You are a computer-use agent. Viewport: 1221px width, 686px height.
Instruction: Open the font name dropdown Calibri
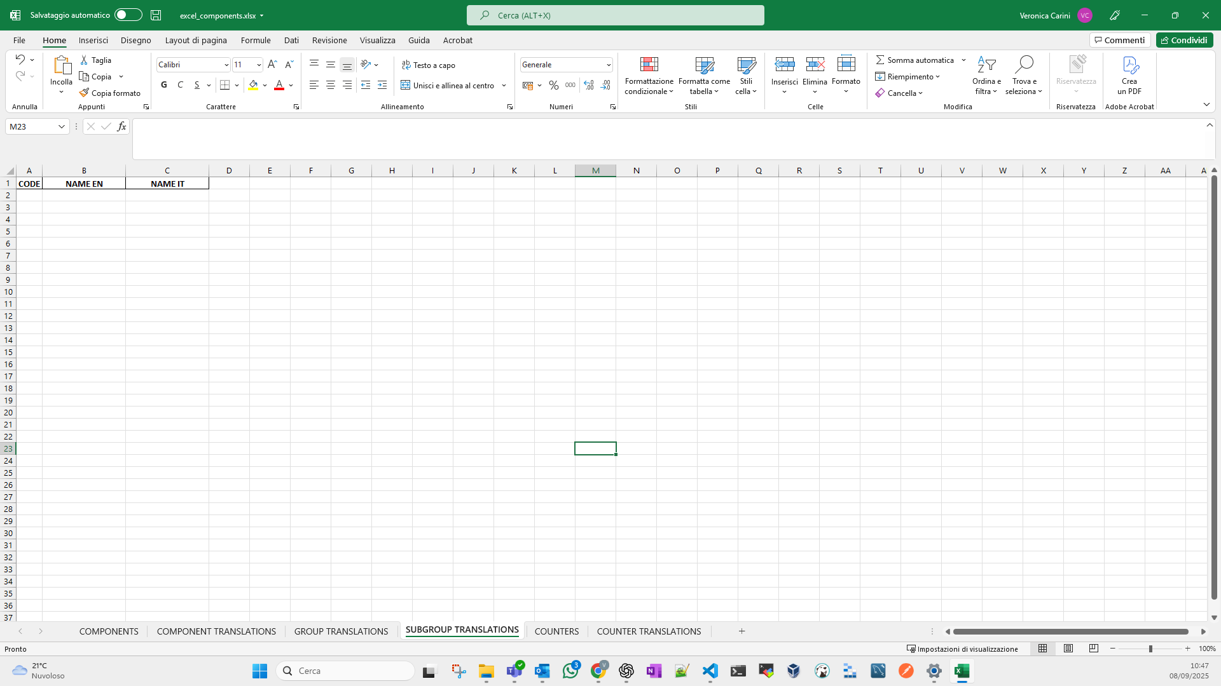click(x=226, y=65)
